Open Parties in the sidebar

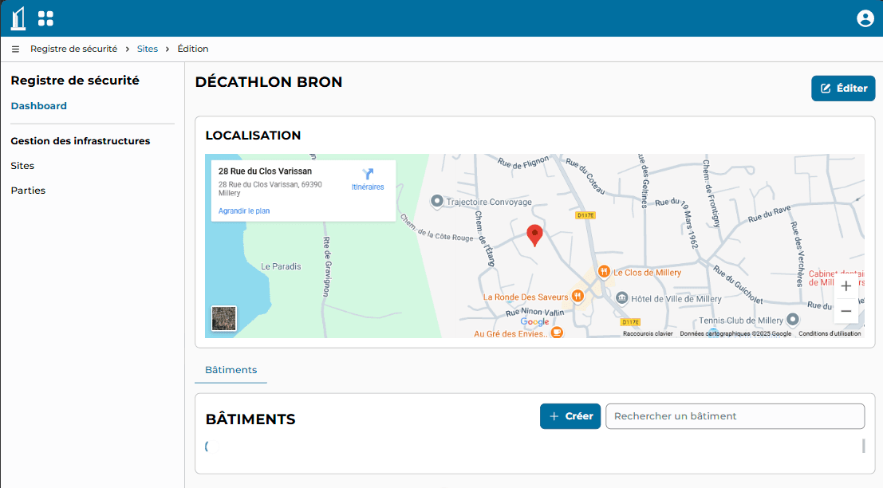[x=28, y=191]
